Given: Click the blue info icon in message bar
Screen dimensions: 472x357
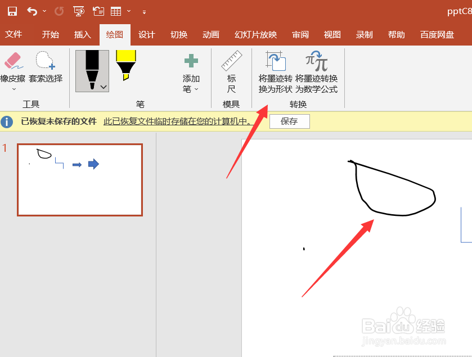Looking at the screenshot, I should (x=7, y=122).
